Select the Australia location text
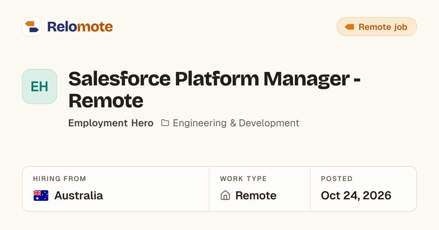The height and width of the screenshot is (230, 439). tap(79, 196)
